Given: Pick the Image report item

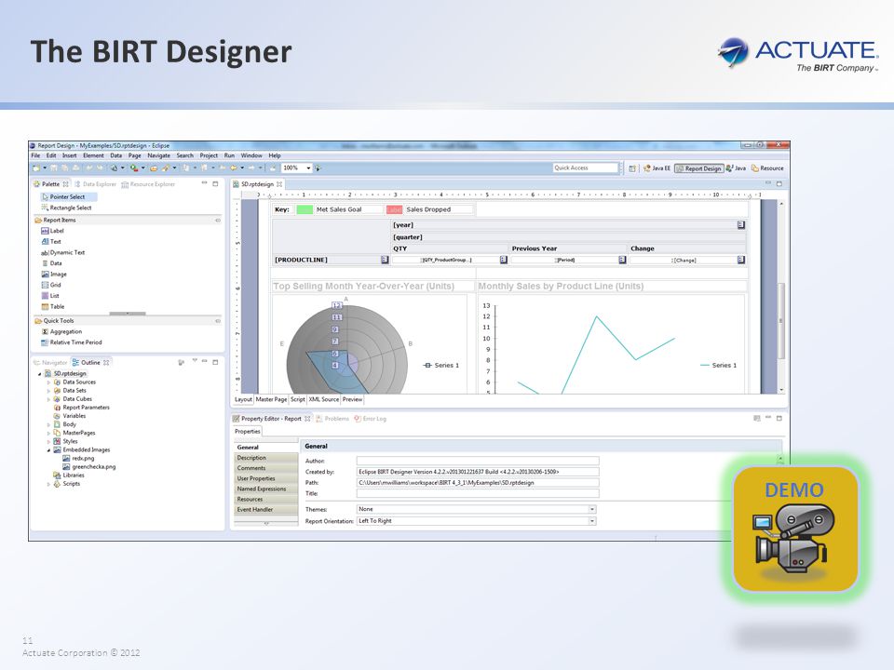Looking at the screenshot, I should pos(54,274).
